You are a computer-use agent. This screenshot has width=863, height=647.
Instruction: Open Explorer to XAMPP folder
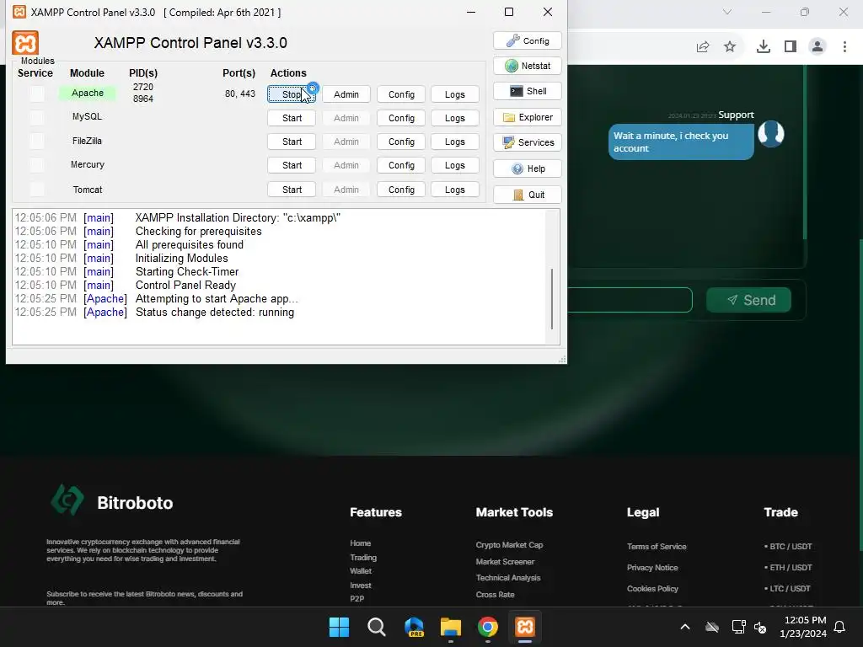pyautogui.click(x=528, y=117)
